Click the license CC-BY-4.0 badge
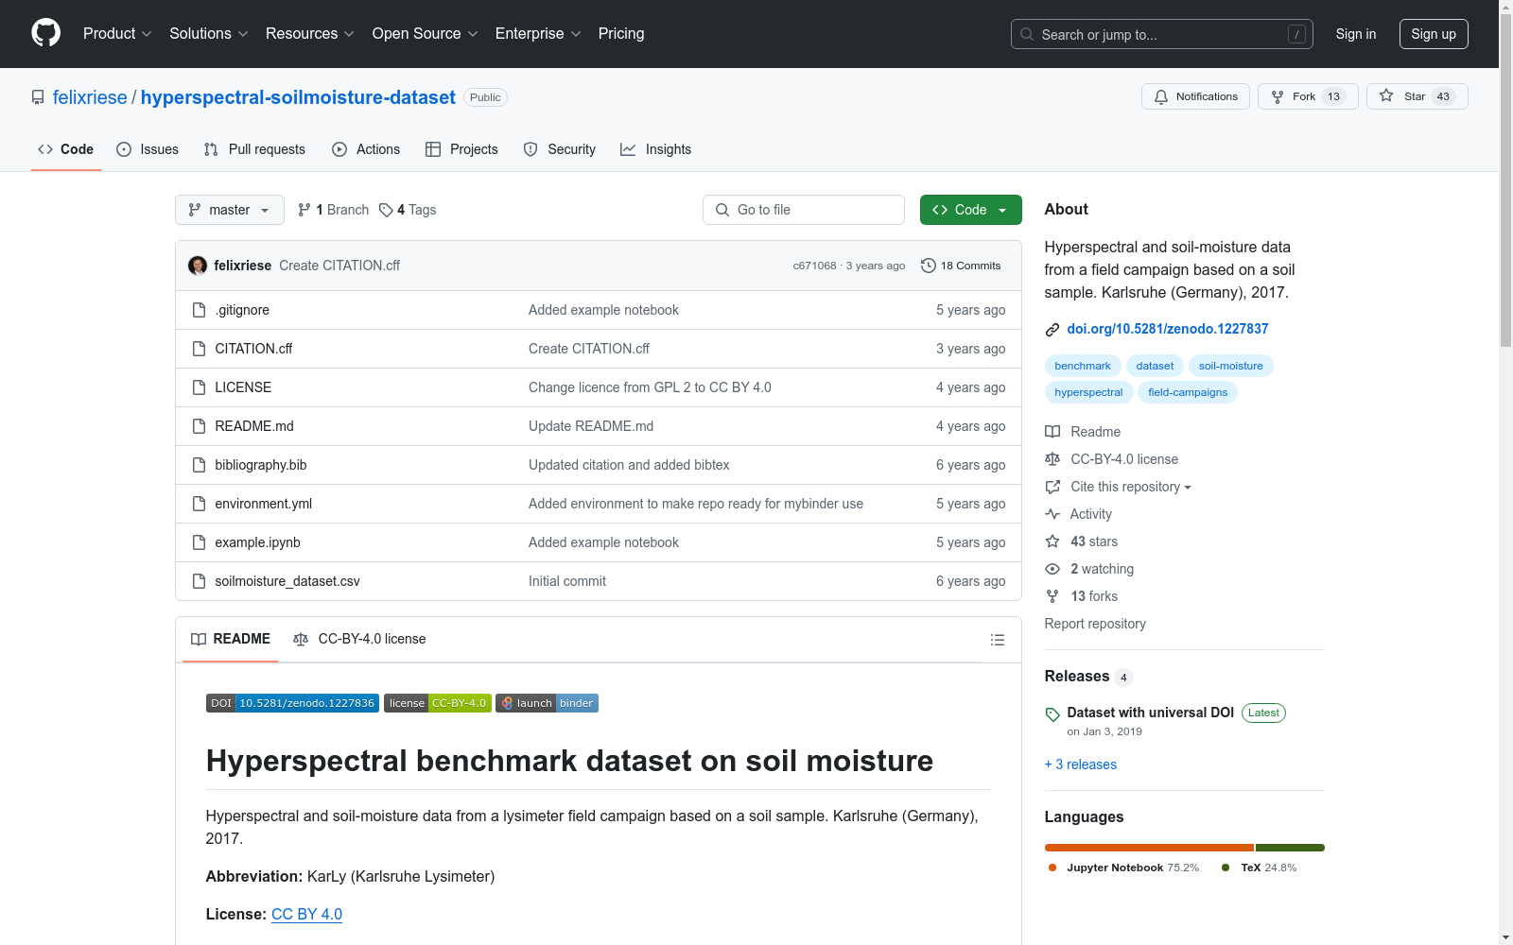 pos(438,703)
